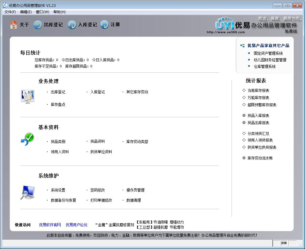The image size is (305, 249).
Task: Click the house icon for 关于
Action: (13, 25)
